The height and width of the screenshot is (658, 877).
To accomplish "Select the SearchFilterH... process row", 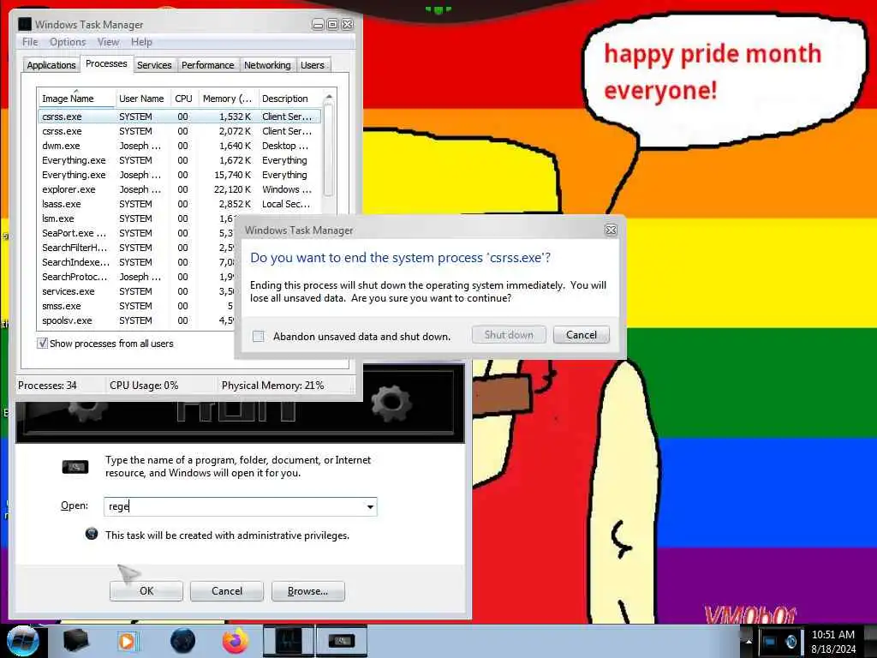I will (136, 248).
